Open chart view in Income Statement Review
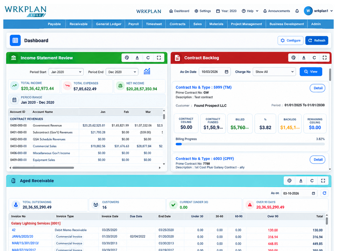Image resolution: width=337 pixels, height=251 pixels. pyautogui.click(x=147, y=72)
